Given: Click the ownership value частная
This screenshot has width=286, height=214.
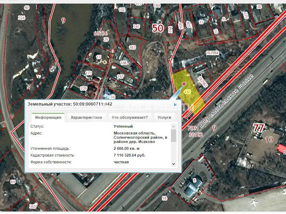Looking at the screenshot, I should pyautogui.click(x=121, y=162).
